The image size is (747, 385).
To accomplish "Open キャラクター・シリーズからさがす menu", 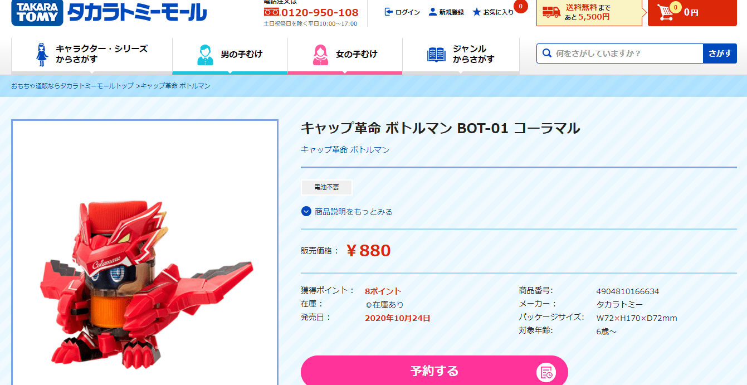I will [x=92, y=55].
